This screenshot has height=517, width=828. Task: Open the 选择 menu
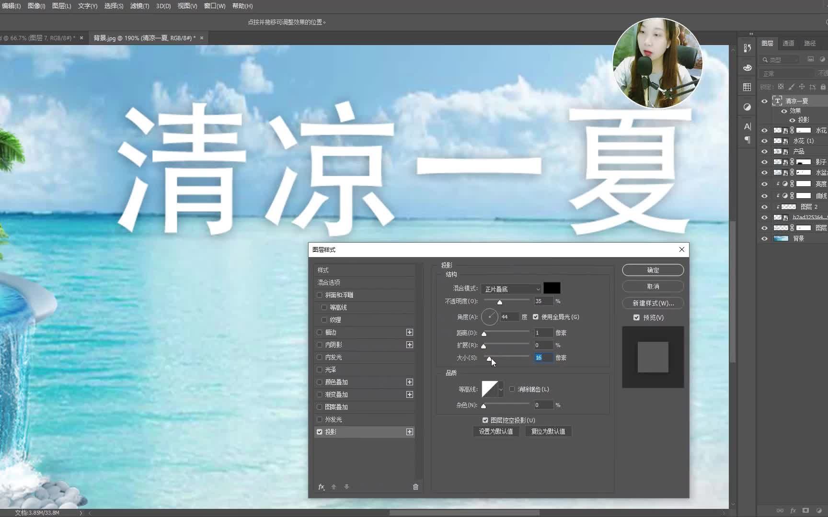click(114, 6)
